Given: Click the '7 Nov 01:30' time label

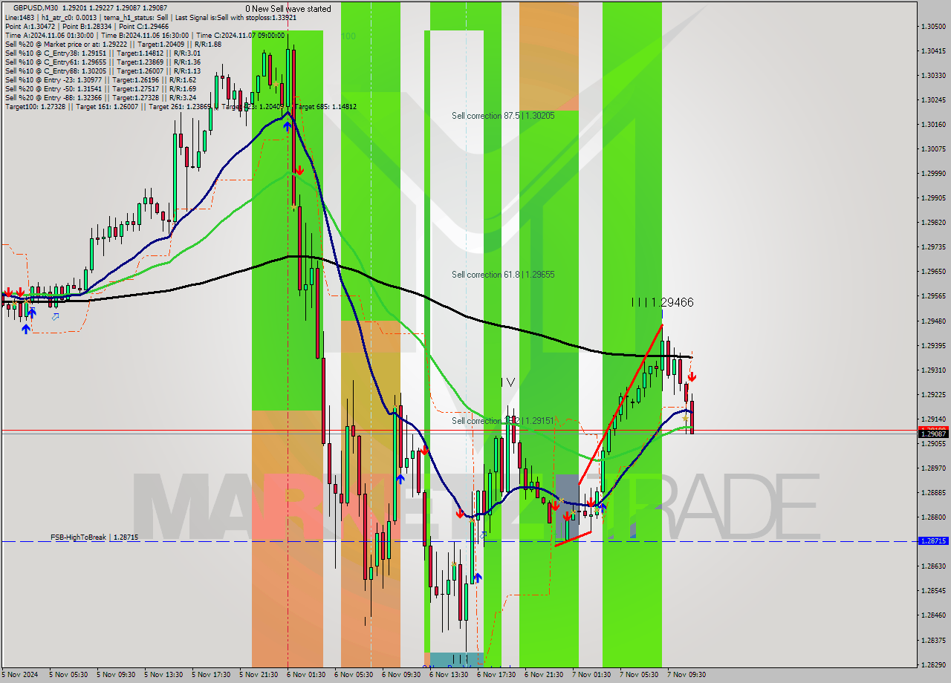Looking at the screenshot, I should pyautogui.click(x=591, y=675).
